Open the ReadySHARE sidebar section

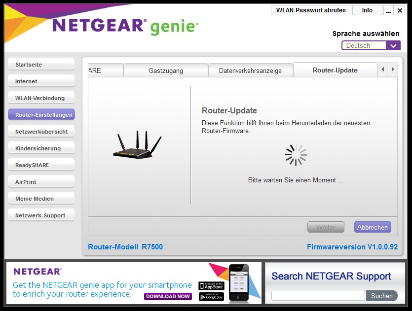(41, 165)
